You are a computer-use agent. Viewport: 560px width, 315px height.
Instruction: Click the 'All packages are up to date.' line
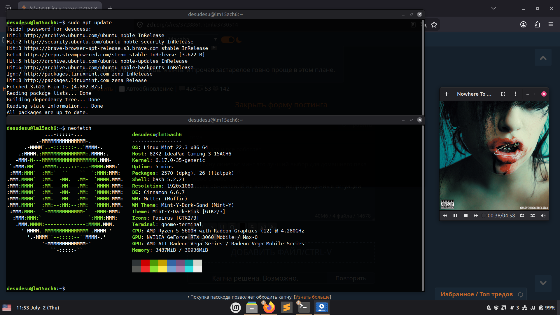point(47,112)
